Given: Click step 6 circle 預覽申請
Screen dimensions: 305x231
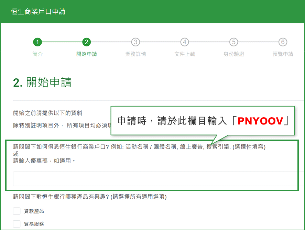Looking at the screenshot, I should pyautogui.click(x=283, y=42).
